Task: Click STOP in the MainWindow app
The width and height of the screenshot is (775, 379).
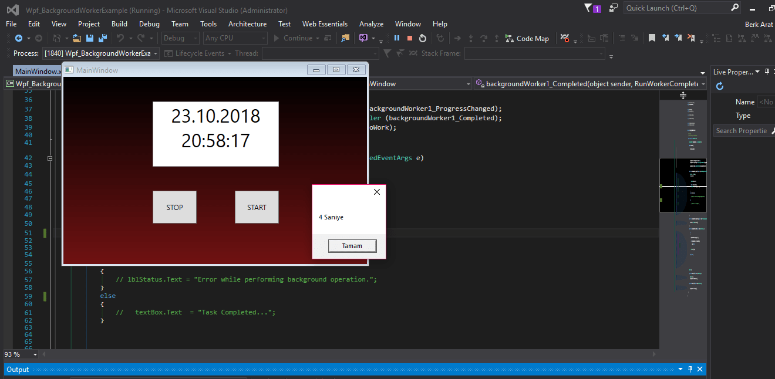Action: 174,207
